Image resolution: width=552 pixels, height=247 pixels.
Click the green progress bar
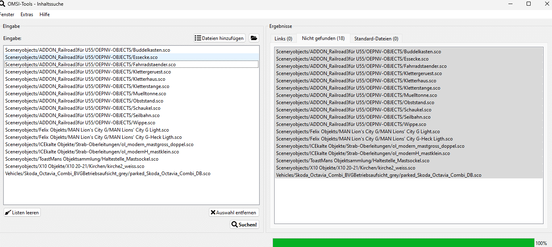pos(403,243)
